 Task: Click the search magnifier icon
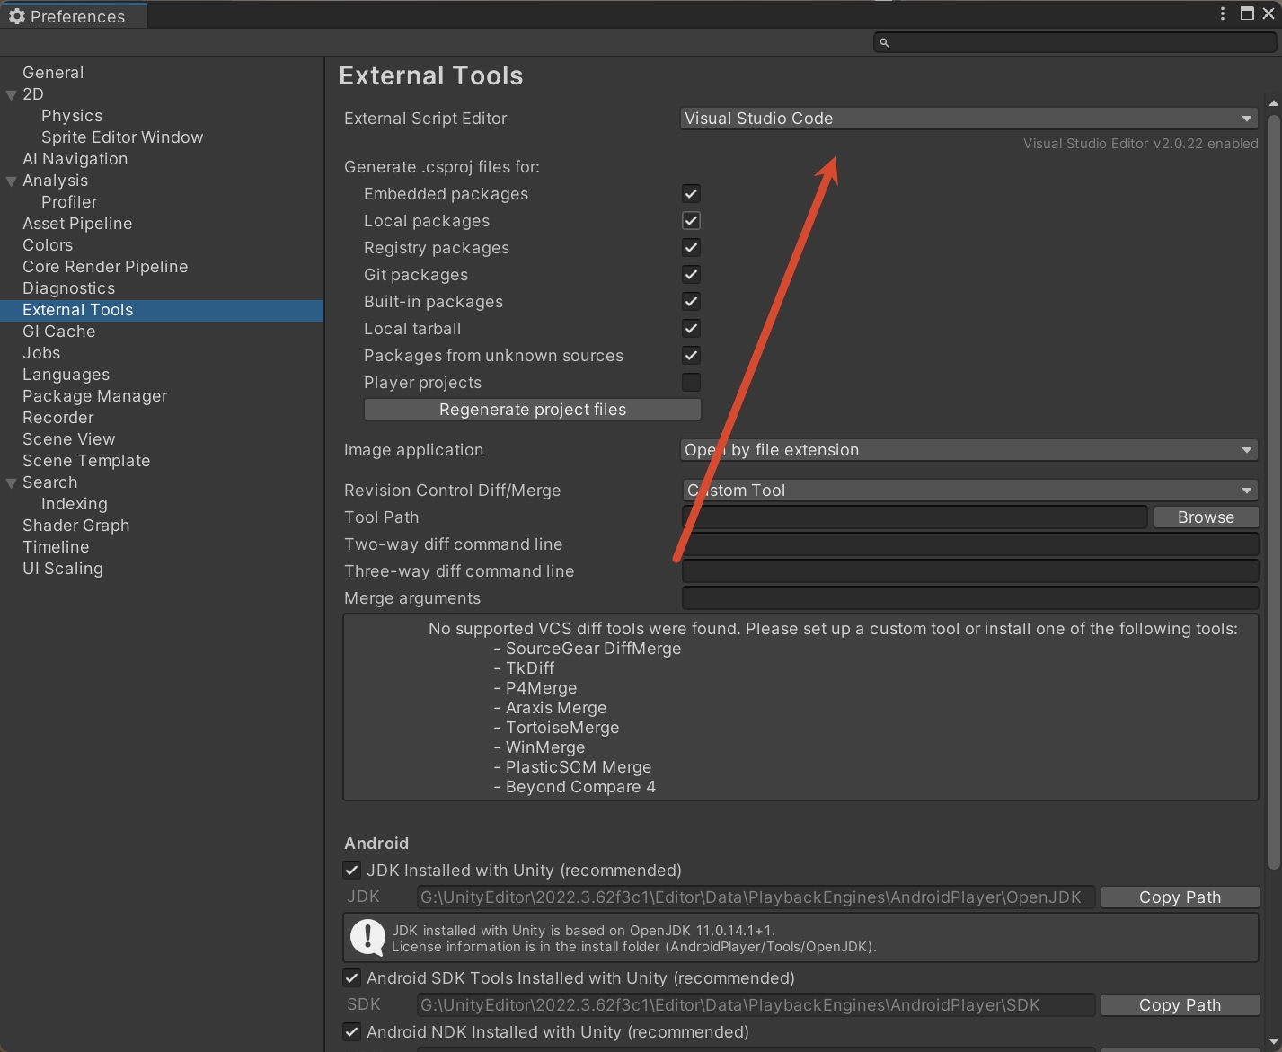tap(884, 42)
